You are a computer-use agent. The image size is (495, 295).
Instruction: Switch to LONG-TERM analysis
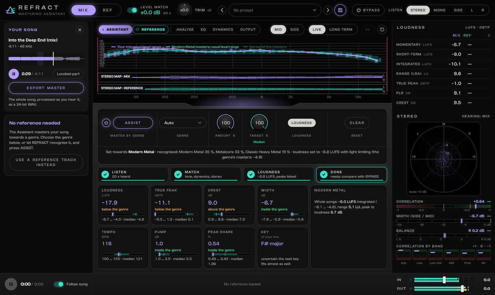pos(341,30)
